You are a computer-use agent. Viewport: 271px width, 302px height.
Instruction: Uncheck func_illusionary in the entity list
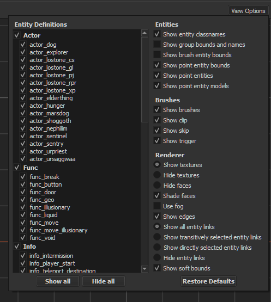click(x=23, y=207)
